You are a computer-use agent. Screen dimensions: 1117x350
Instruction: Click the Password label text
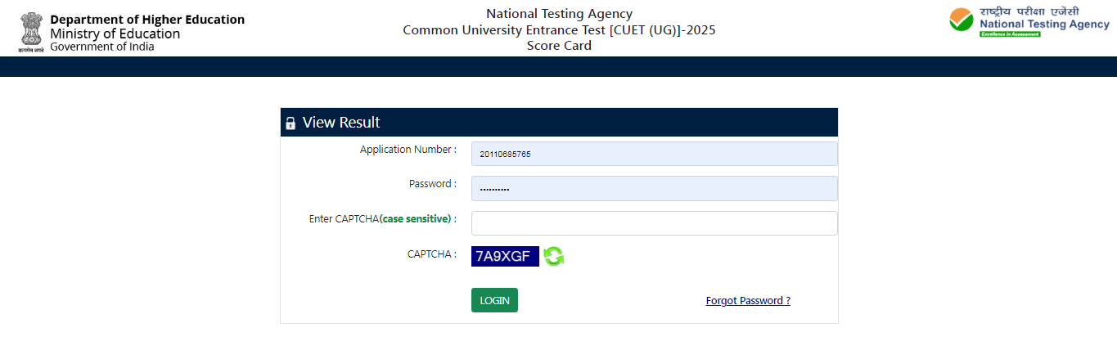coord(432,184)
